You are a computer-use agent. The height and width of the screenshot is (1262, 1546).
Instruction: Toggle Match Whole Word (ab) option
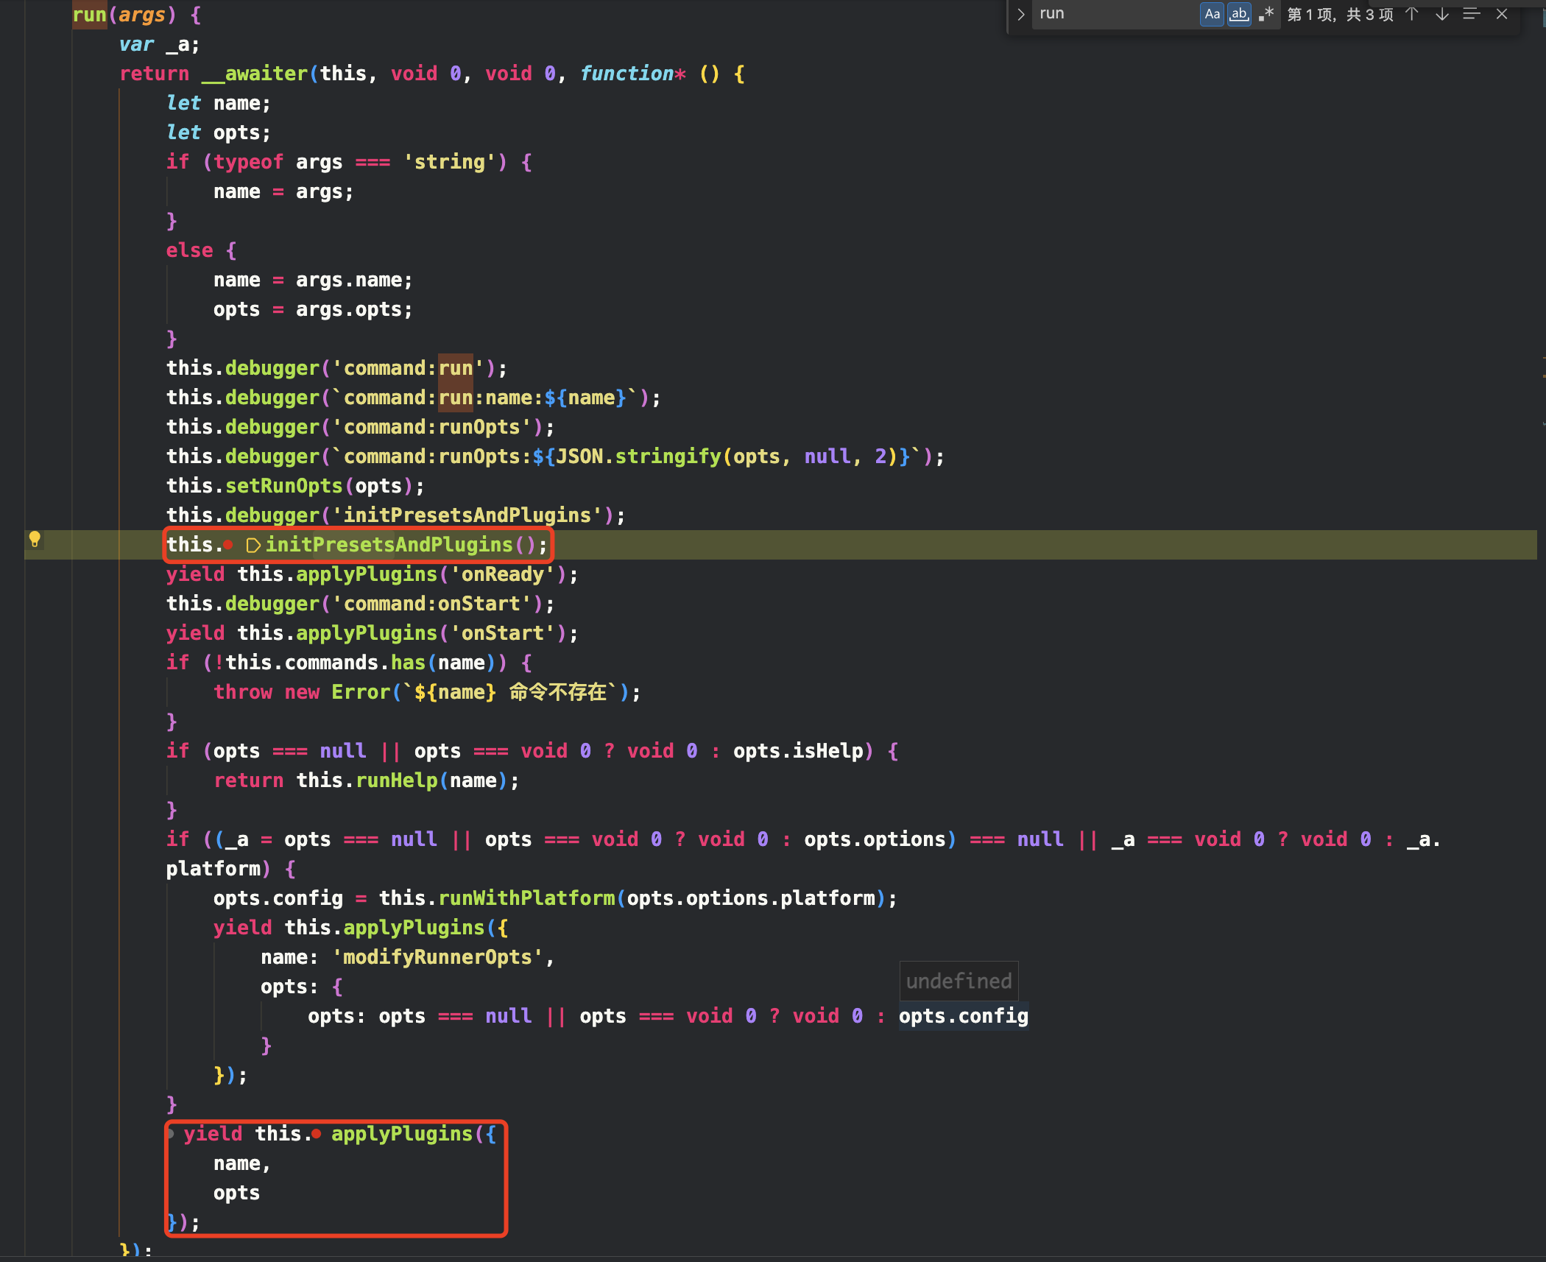coord(1239,14)
